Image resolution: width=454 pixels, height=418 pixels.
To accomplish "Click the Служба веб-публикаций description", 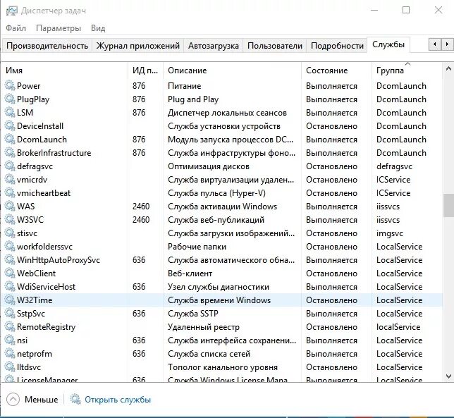I will click(x=216, y=220).
